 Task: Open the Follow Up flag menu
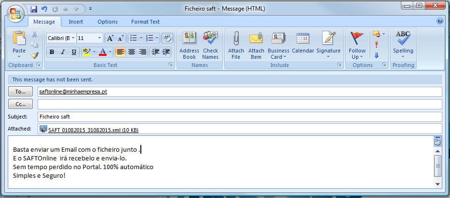(x=357, y=45)
